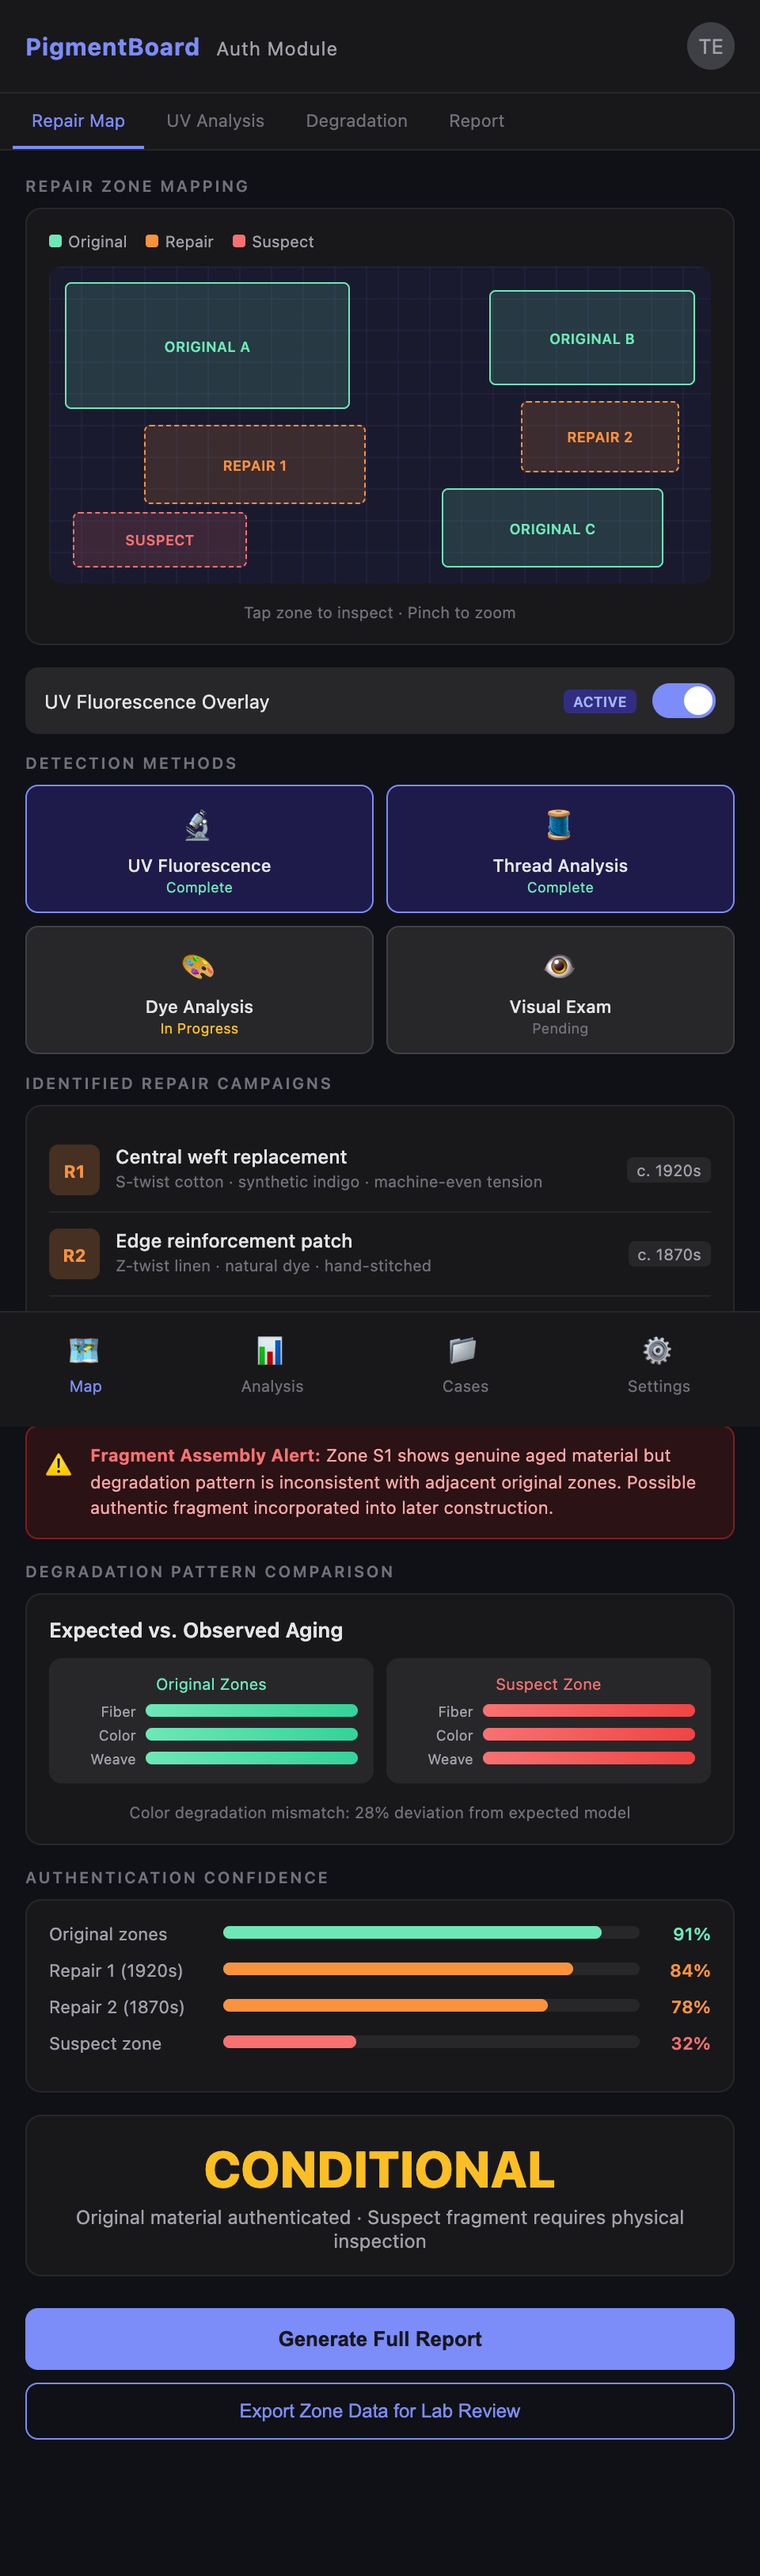Image resolution: width=760 pixels, height=2576 pixels.
Task: Open the Thread Analysis spool icon
Action: pos(559,824)
